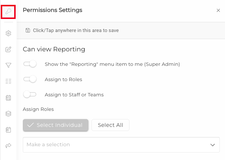Enable the Assign to Staff or Teams switch
Viewport: 225px width, 160px height.
pos(30,95)
